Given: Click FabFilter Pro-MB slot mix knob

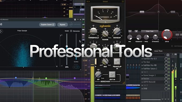Looking at the screenshot, I should tap(166, 66).
